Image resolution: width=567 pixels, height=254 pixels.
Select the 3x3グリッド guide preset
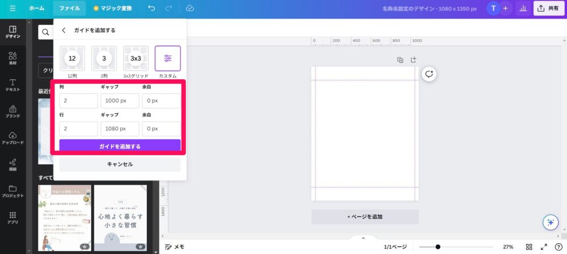(136, 59)
